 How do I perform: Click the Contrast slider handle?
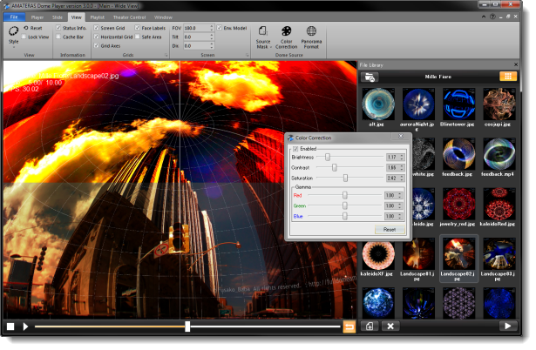coord(335,167)
